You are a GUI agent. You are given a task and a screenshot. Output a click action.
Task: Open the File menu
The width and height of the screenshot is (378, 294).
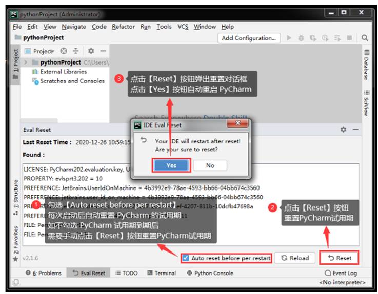17,27
